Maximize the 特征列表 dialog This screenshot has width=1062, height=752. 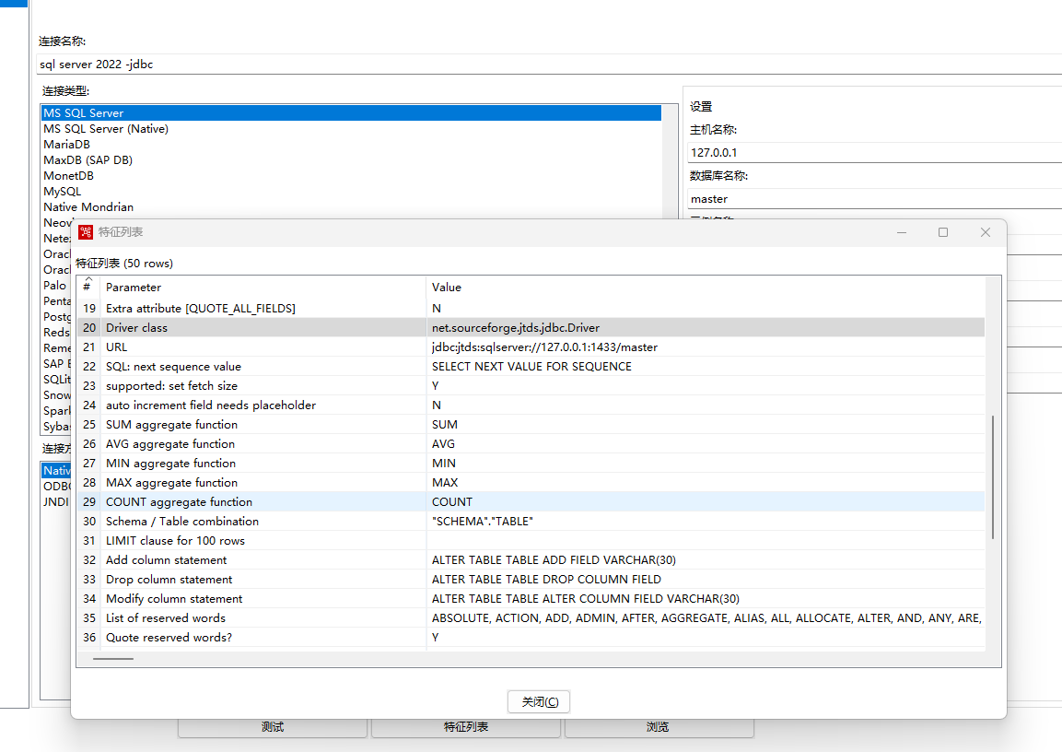tap(943, 232)
